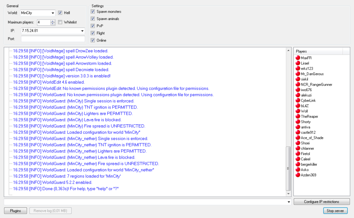Click the red icon next to Shoei
Viewport: 354px width, 218px height.
click(298, 143)
